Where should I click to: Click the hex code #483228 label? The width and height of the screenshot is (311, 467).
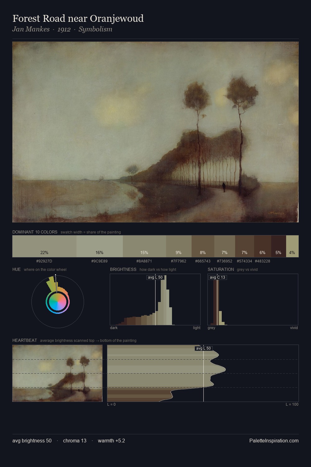[262, 261]
